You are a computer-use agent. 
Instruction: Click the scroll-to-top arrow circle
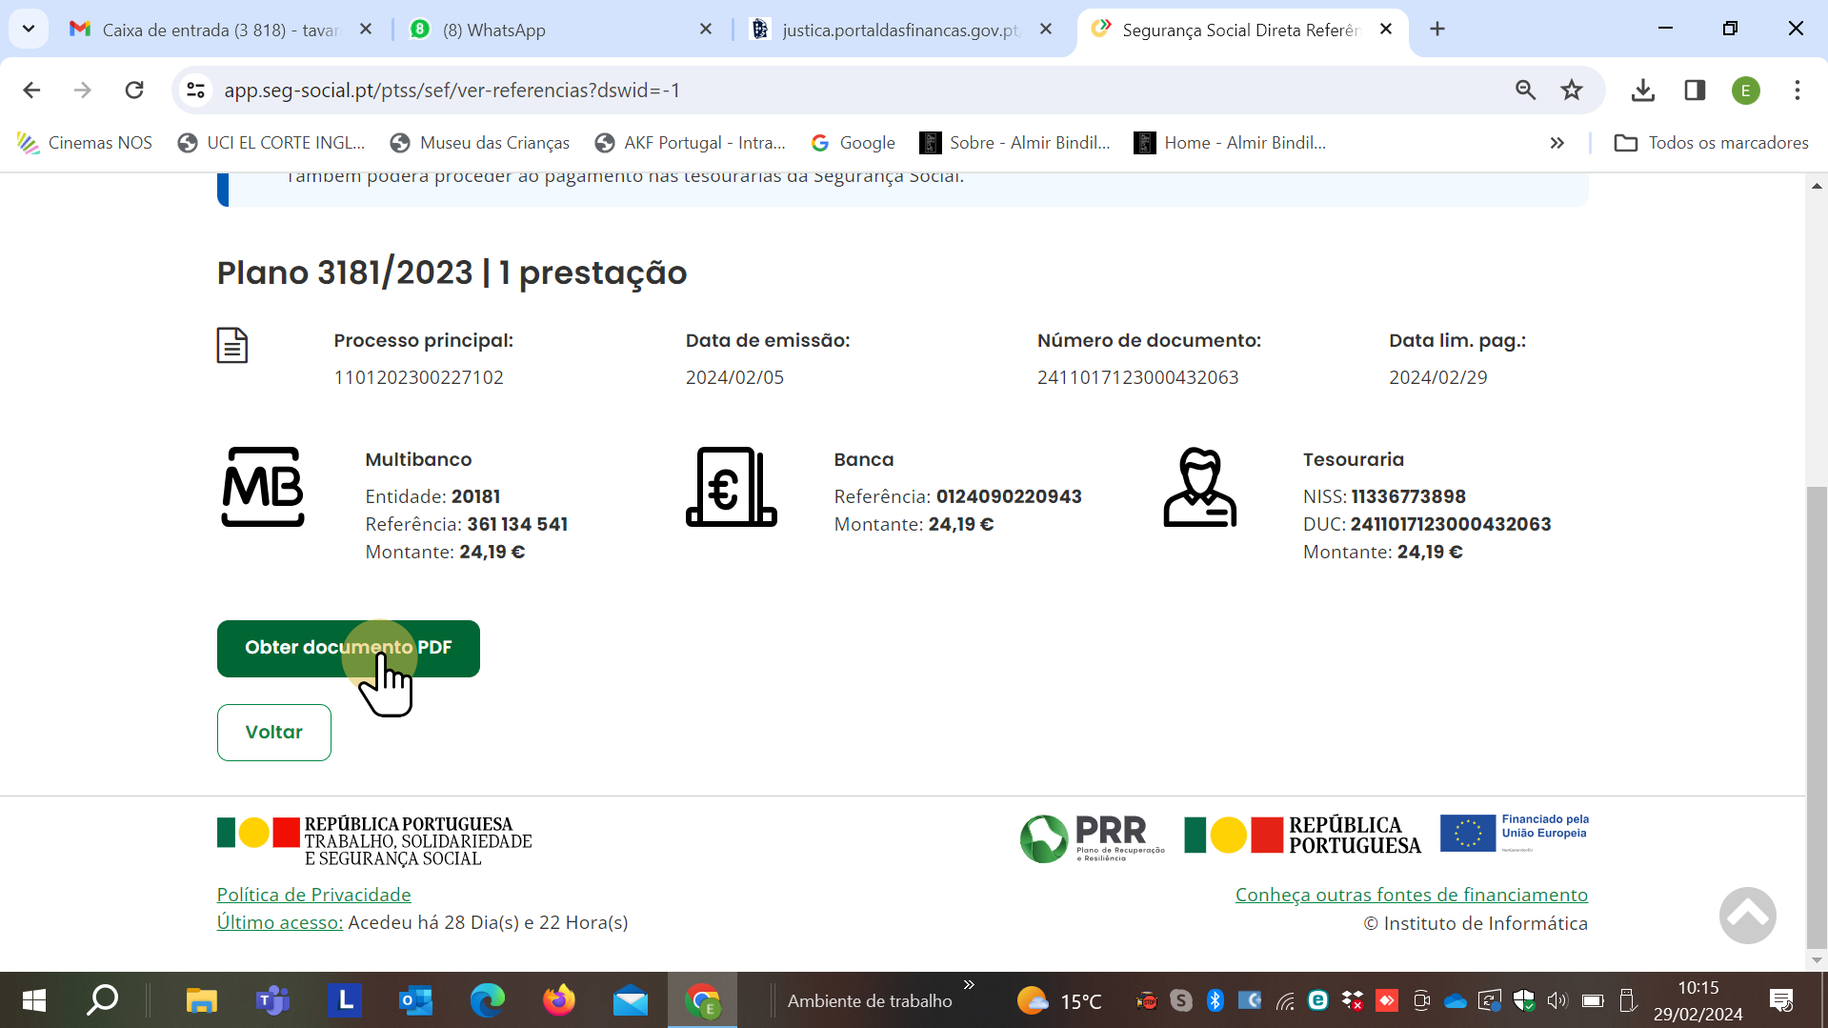coord(1746,916)
